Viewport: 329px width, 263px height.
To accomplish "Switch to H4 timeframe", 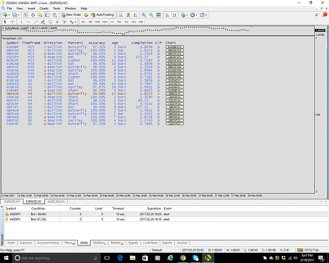I will [119, 22].
